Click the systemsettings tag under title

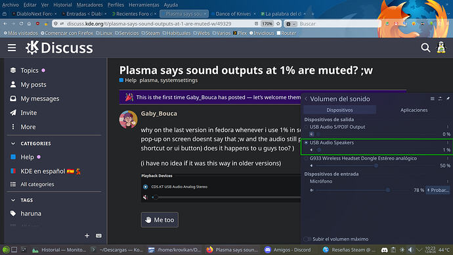click(179, 80)
